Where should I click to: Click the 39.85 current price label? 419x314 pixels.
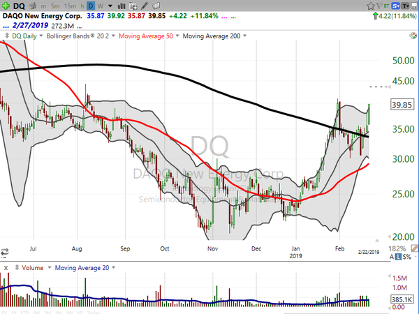click(x=402, y=105)
